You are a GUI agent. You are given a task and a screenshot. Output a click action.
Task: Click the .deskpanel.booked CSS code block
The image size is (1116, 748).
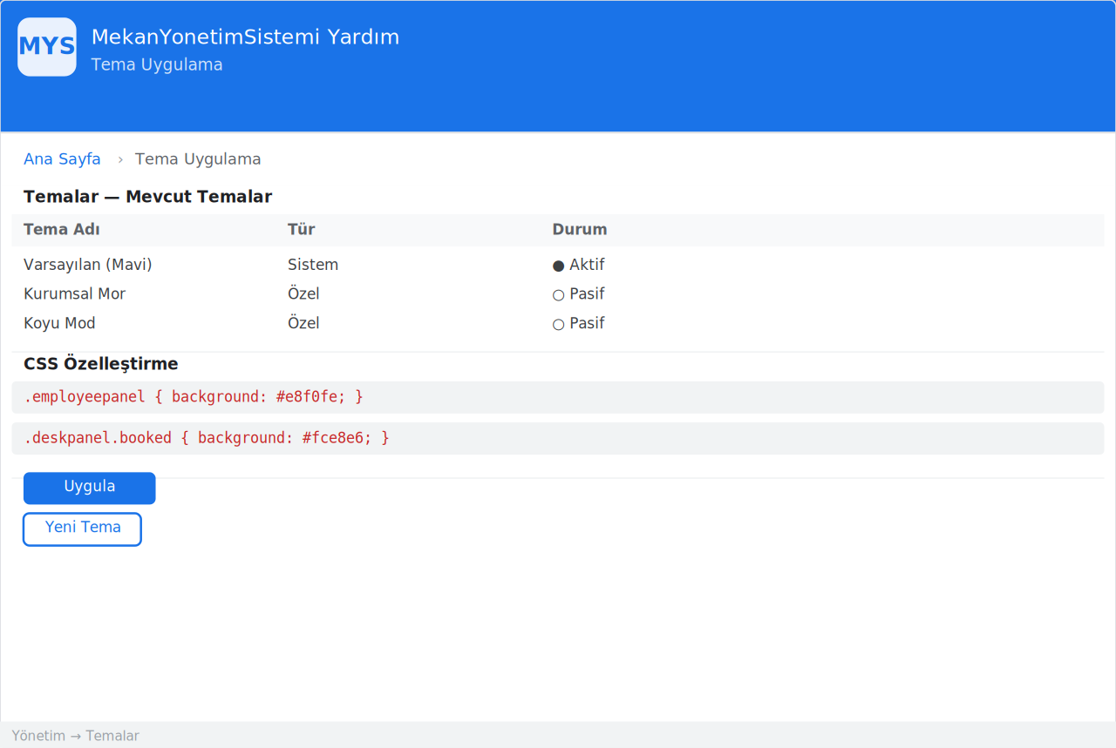click(x=558, y=438)
